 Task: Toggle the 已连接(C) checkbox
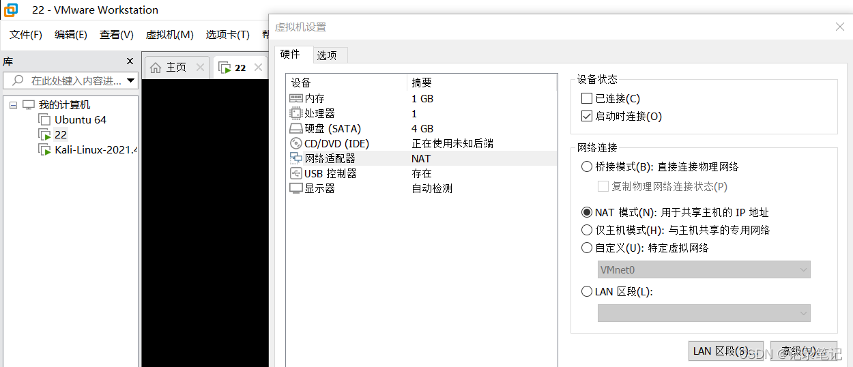tap(586, 99)
